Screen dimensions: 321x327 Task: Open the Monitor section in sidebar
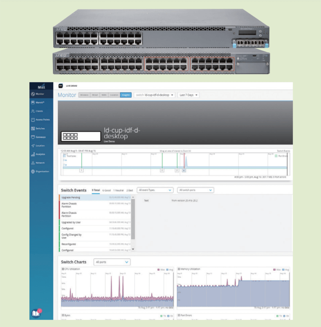pos(38,94)
